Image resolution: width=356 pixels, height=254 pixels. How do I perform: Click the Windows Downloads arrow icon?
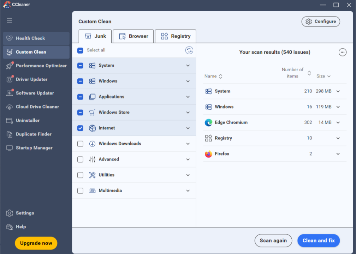(x=92, y=144)
